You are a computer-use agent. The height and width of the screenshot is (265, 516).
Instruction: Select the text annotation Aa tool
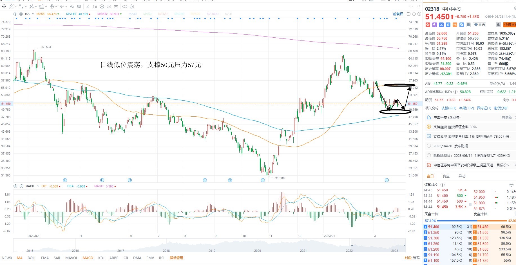click(x=72, y=6)
